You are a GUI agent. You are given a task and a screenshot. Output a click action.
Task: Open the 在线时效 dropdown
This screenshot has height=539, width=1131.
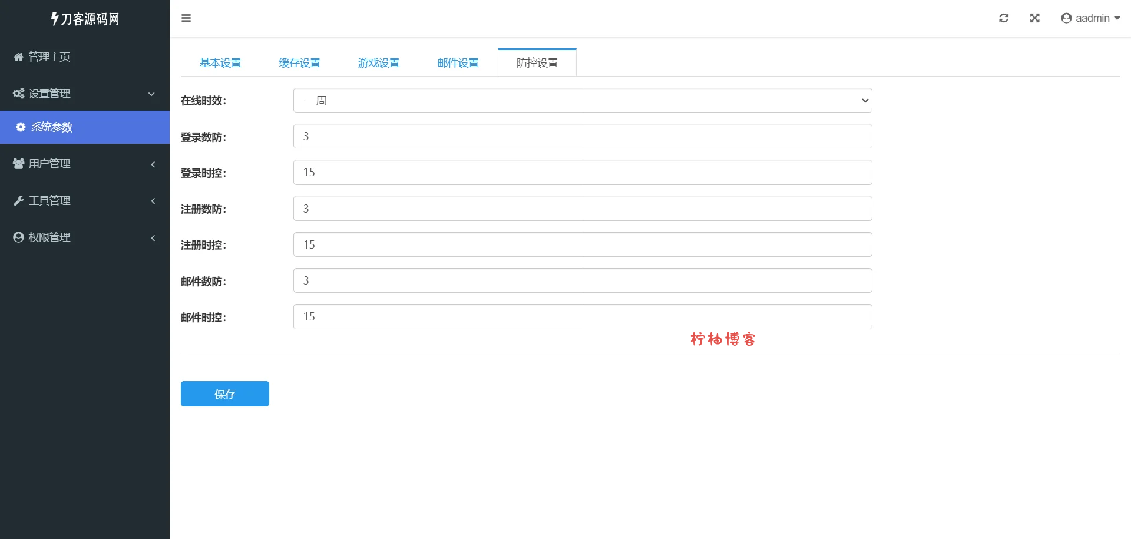click(x=582, y=101)
